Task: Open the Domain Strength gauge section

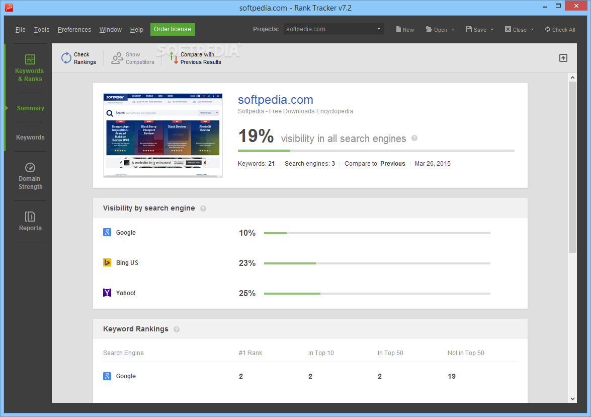Action: click(x=30, y=176)
